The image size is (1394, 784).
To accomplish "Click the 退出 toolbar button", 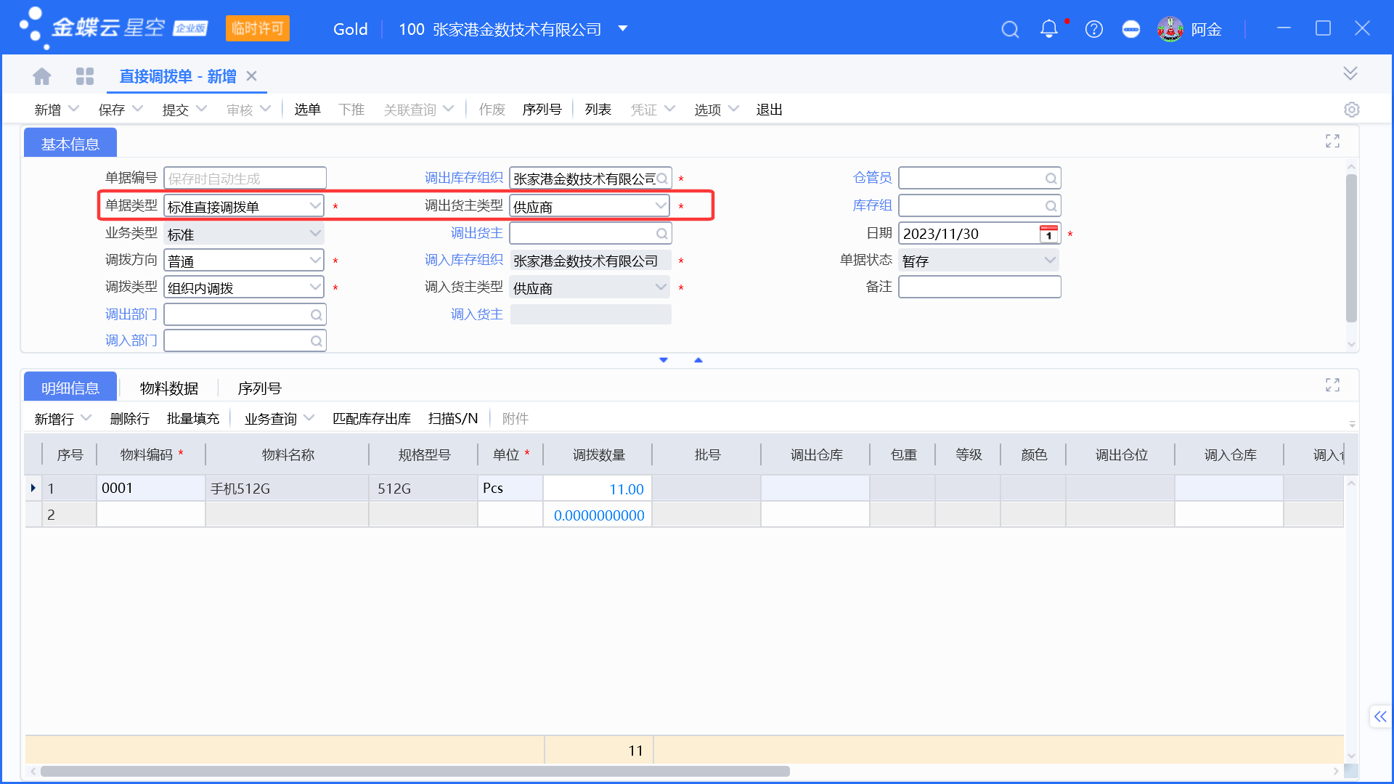I will [770, 110].
